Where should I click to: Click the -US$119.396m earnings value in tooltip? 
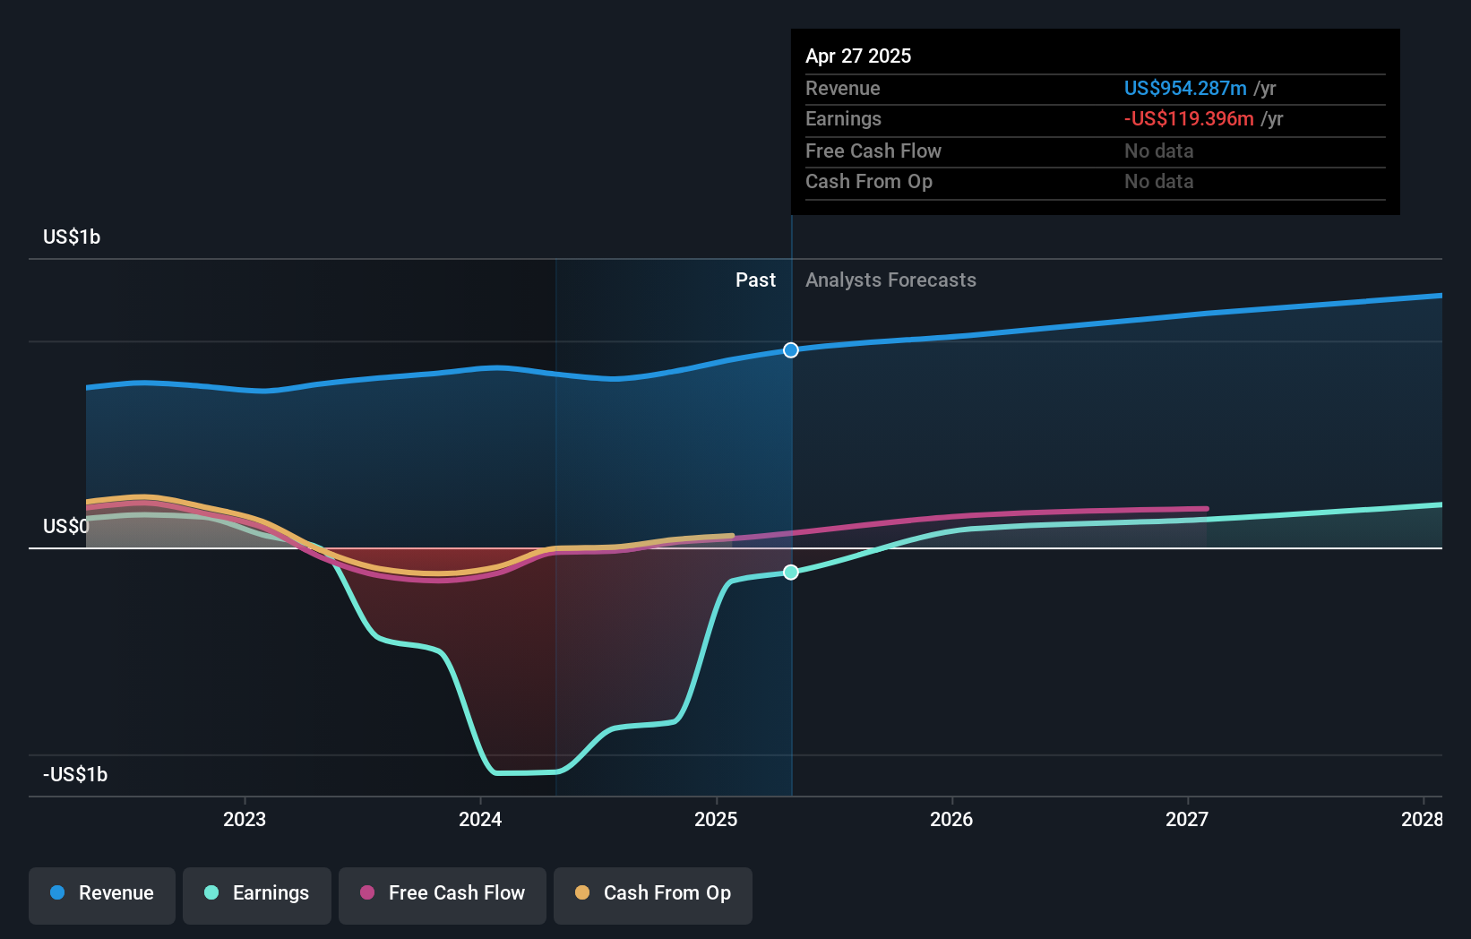pos(1189,118)
